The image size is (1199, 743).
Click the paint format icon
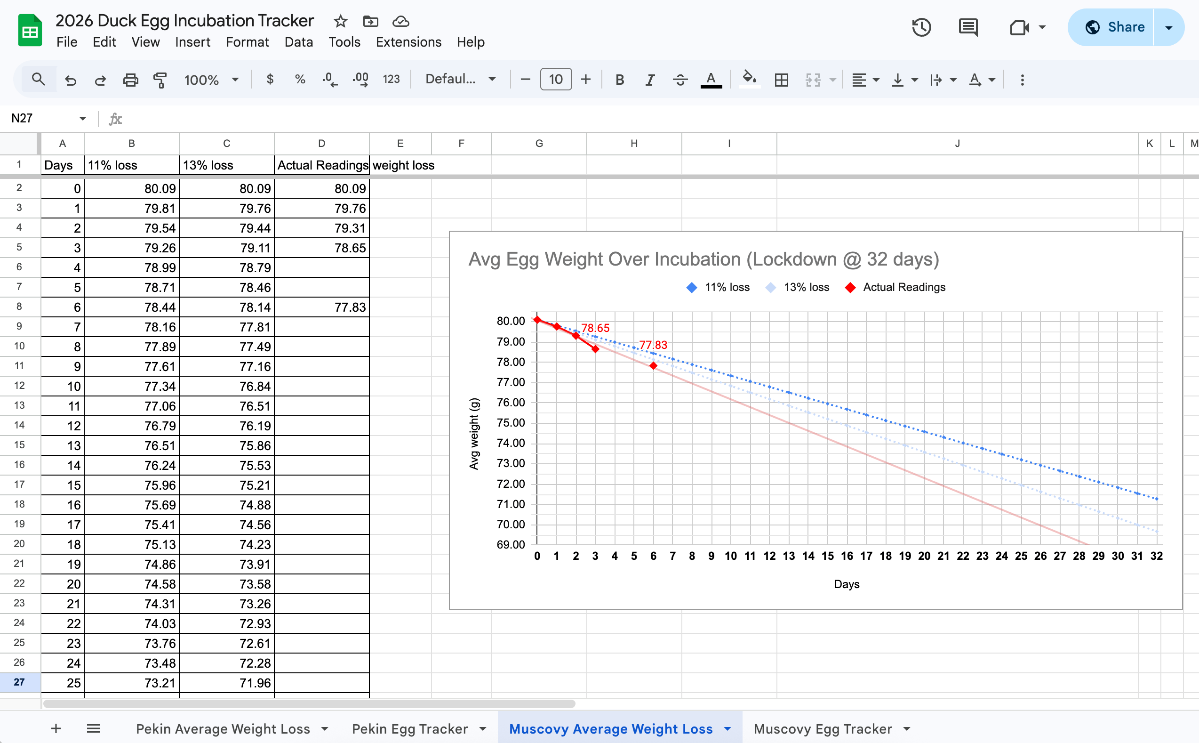[160, 80]
